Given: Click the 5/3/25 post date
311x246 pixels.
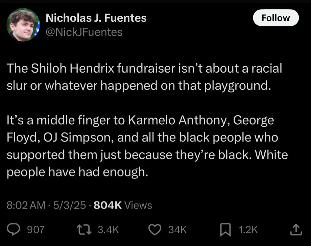Looking at the screenshot, I should point(69,205).
